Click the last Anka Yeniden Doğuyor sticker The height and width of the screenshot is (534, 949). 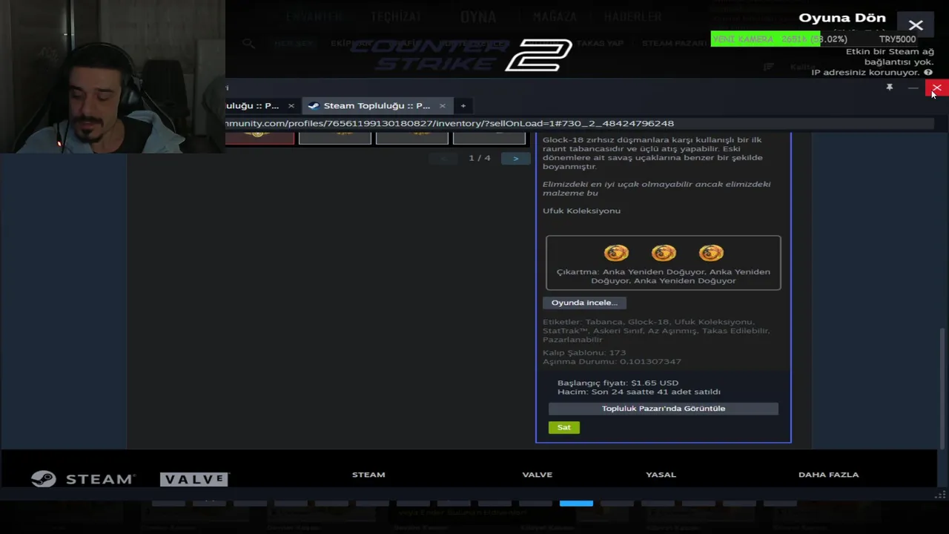pos(711,253)
